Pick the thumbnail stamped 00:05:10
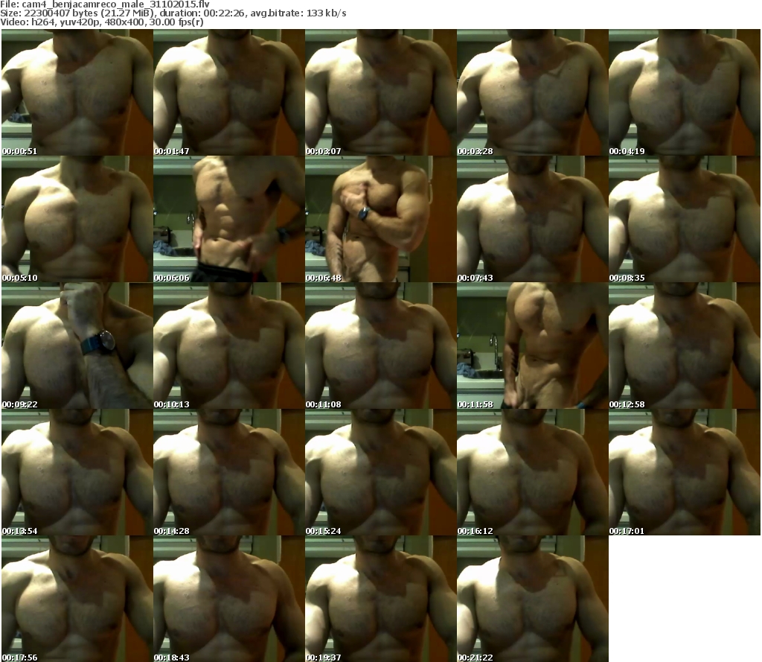The width and height of the screenshot is (762, 662). point(77,219)
